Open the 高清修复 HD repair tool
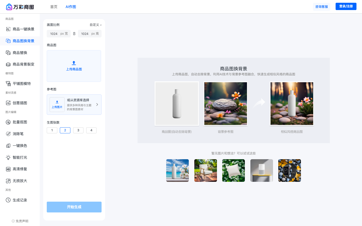This screenshot has height=226, width=362. point(20,169)
